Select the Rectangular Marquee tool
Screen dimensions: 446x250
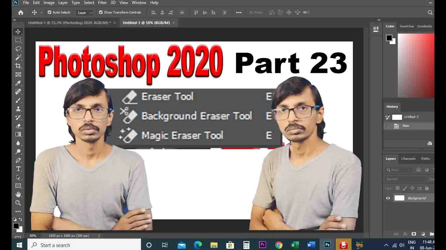point(18,40)
